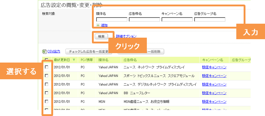Open 販促キャンペーン link in ニュース ネットワーク row
The height and width of the screenshot is (116, 265).
pos(214,67)
